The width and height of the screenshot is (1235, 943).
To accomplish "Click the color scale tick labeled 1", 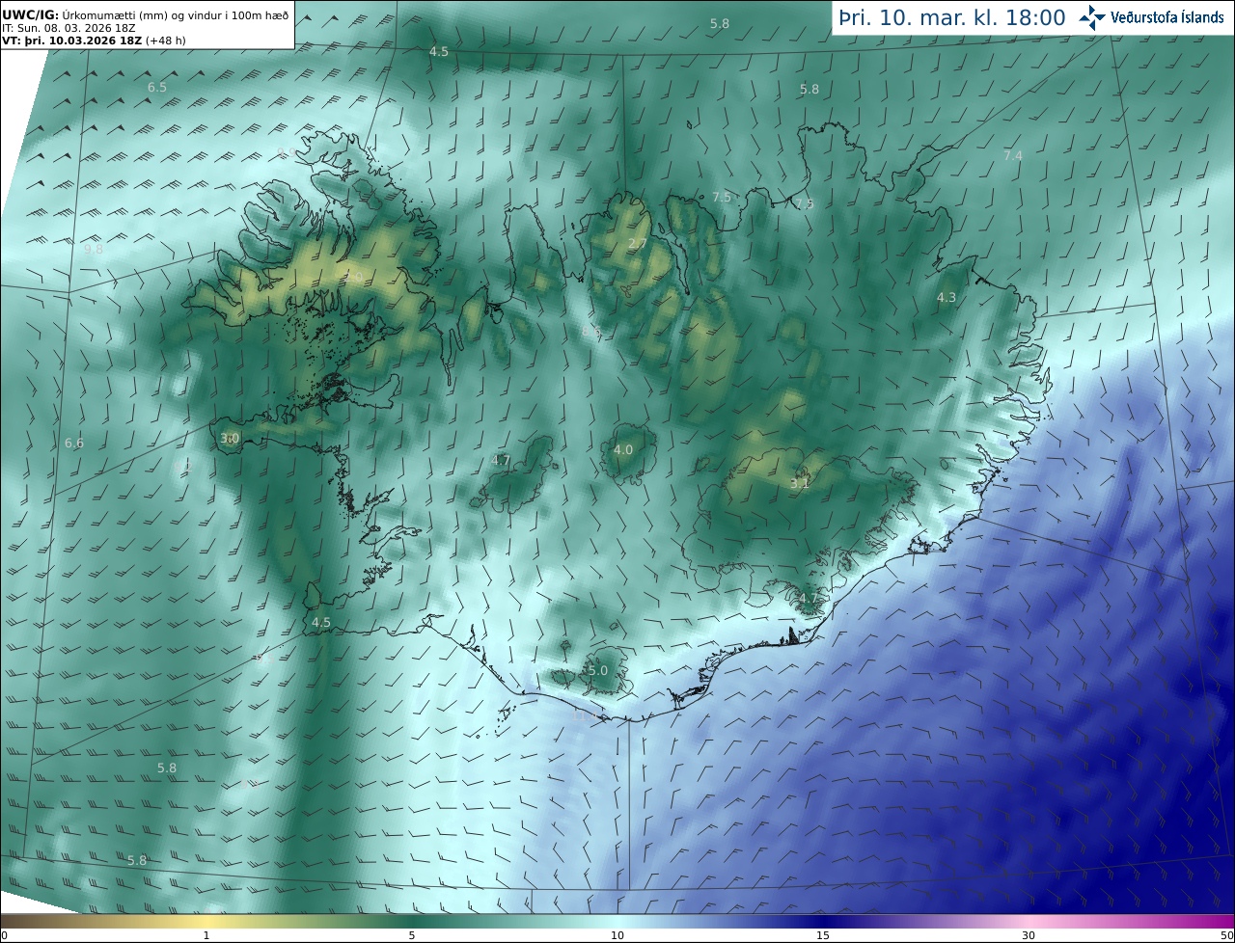I will point(206,935).
